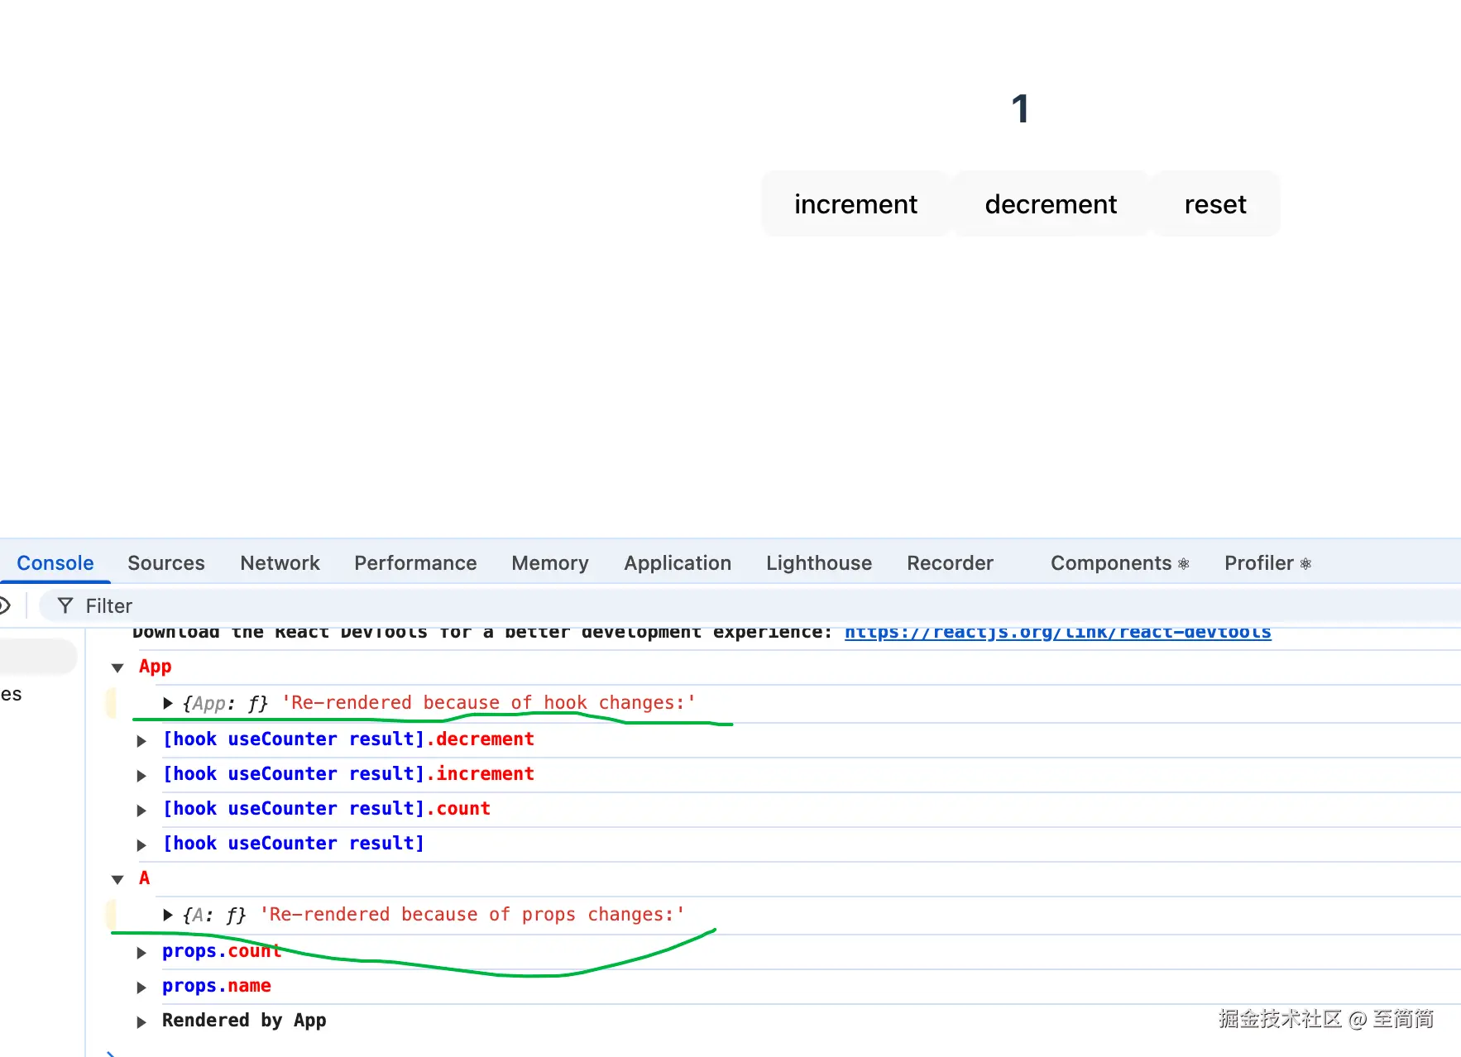Click the increment button

(855, 203)
